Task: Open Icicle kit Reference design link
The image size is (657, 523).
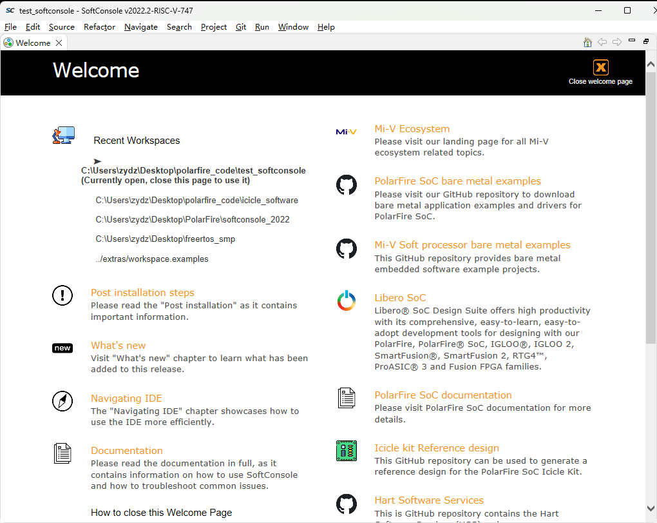Action: tap(437, 448)
